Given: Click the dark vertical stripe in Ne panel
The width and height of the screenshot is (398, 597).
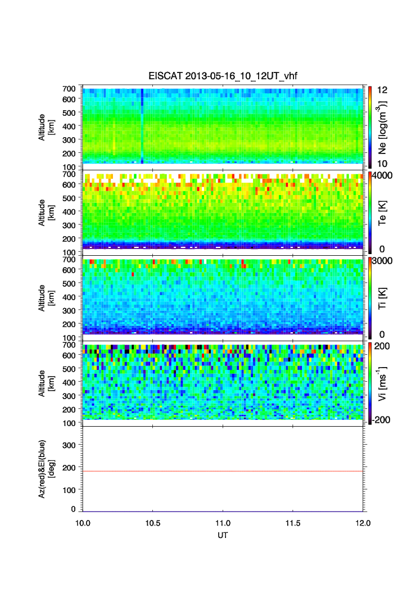Looking at the screenshot, I should click(x=142, y=125).
